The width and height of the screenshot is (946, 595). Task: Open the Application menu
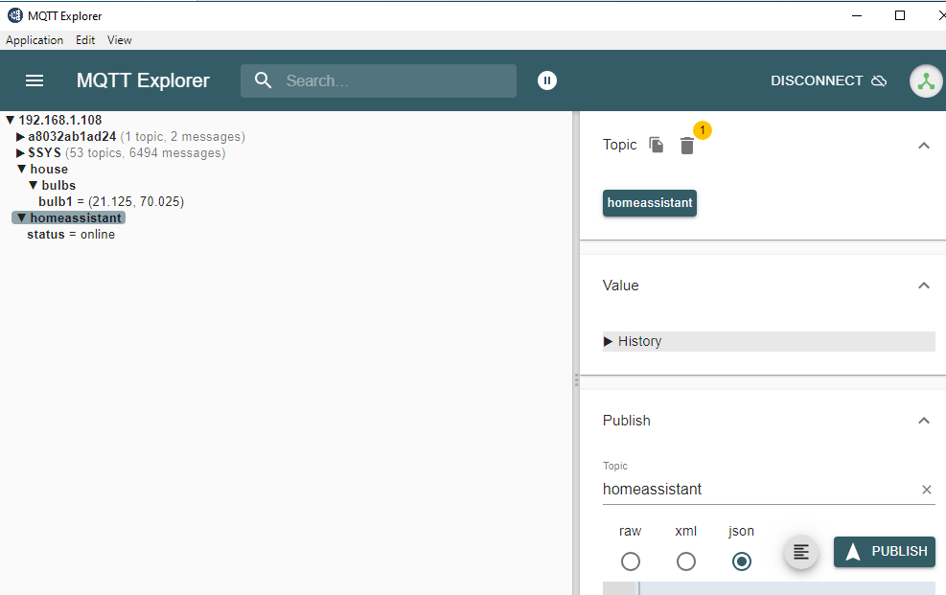click(x=35, y=40)
